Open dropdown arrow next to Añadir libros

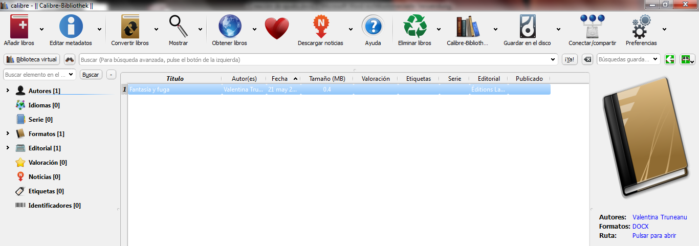(x=41, y=29)
